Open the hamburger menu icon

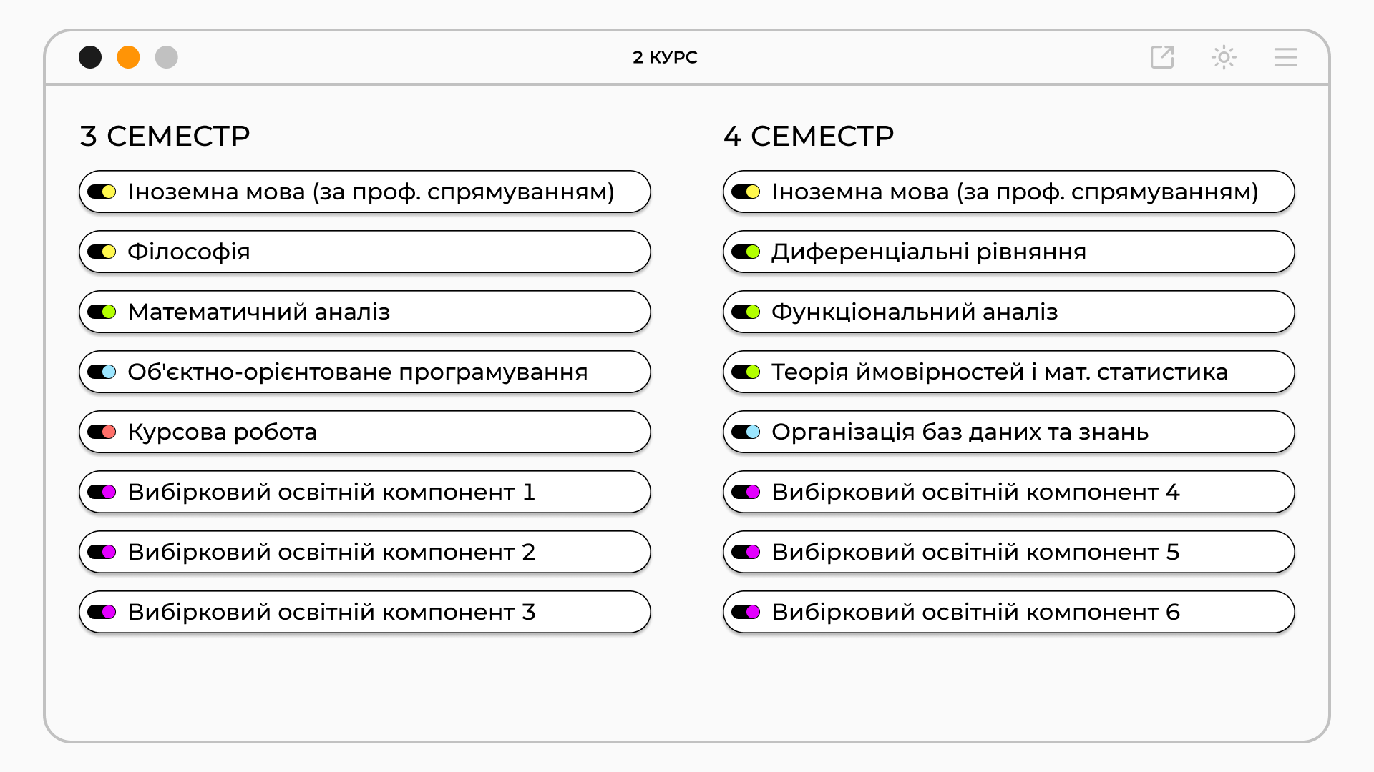pos(1285,57)
